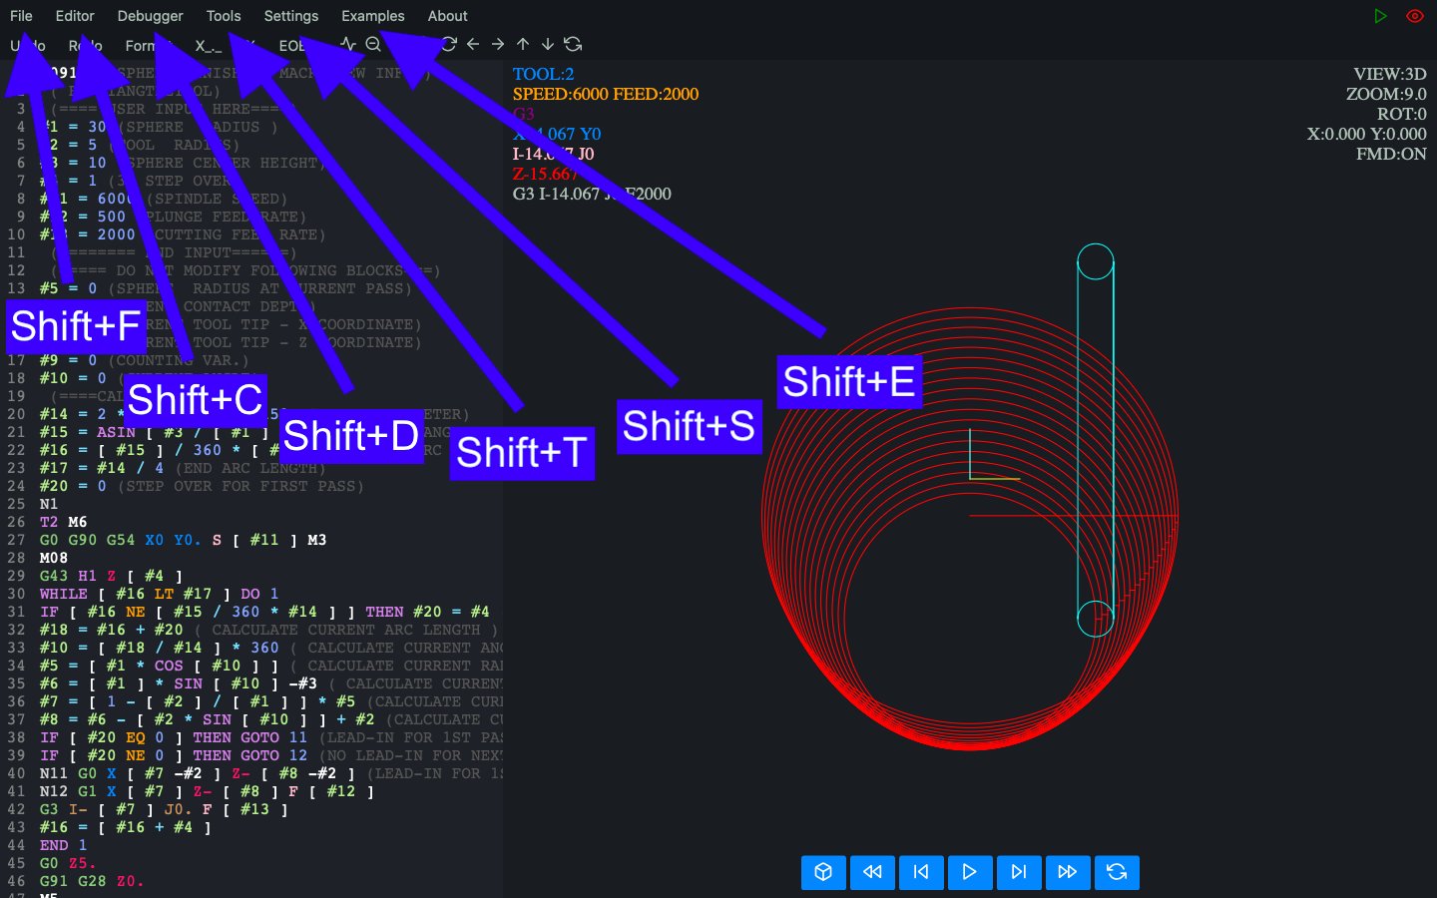Click line 41 N12 G1 X code

(208, 791)
